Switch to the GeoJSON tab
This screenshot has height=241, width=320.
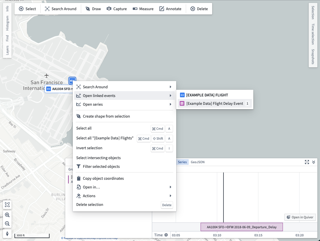[x=198, y=162]
